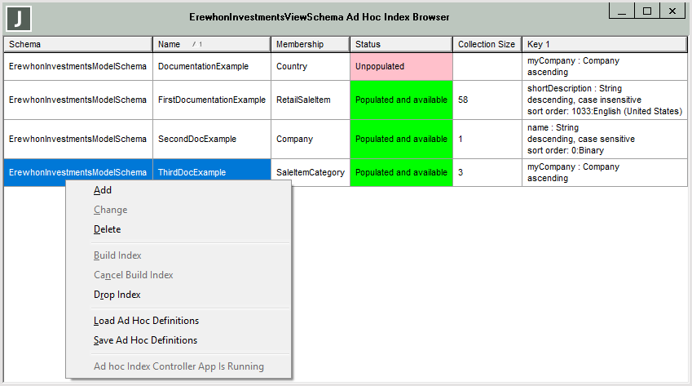Click the Membership column header
The width and height of the screenshot is (692, 386).
[310, 44]
